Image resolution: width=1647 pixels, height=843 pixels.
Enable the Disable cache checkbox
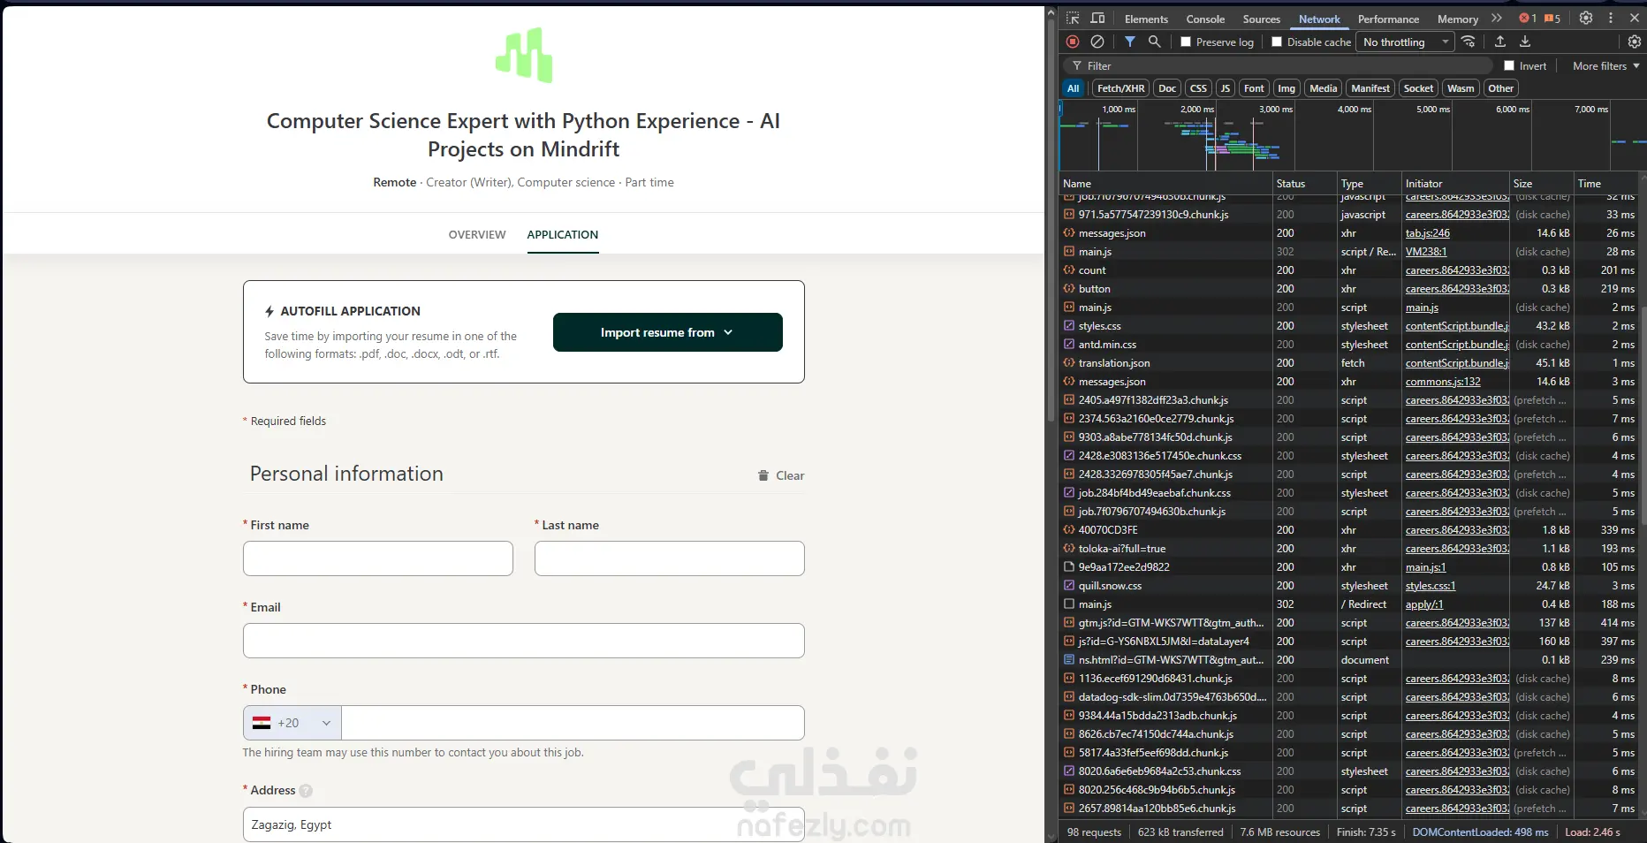pyautogui.click(x=1277, y=42)
